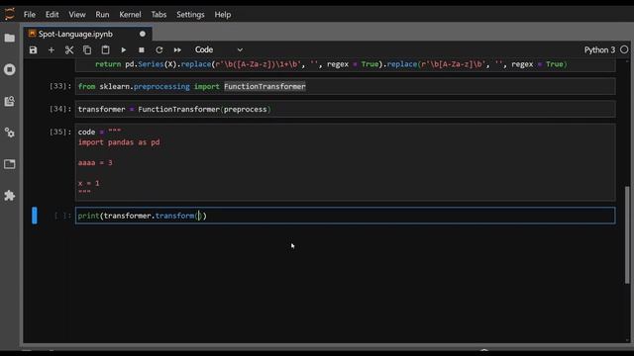Open the Commands palette sidebar icon
634x356 pixels.
coord(9,101)
